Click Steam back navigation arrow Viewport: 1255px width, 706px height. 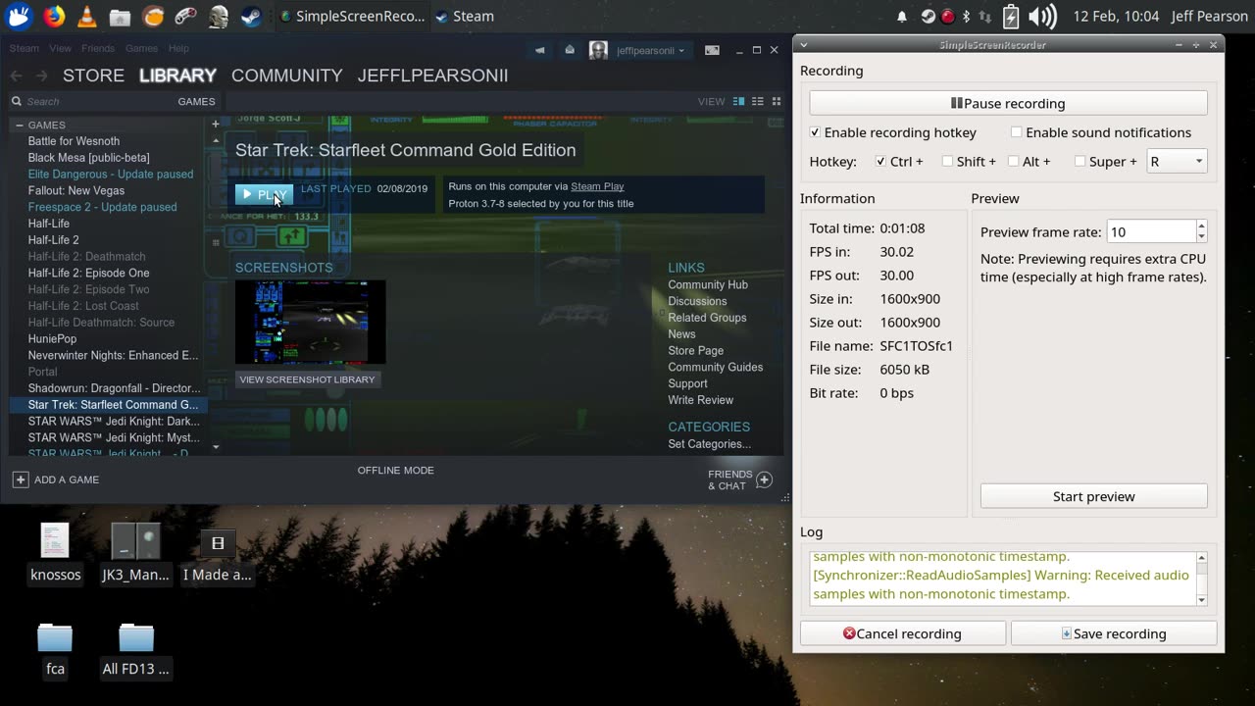(16, 76)
